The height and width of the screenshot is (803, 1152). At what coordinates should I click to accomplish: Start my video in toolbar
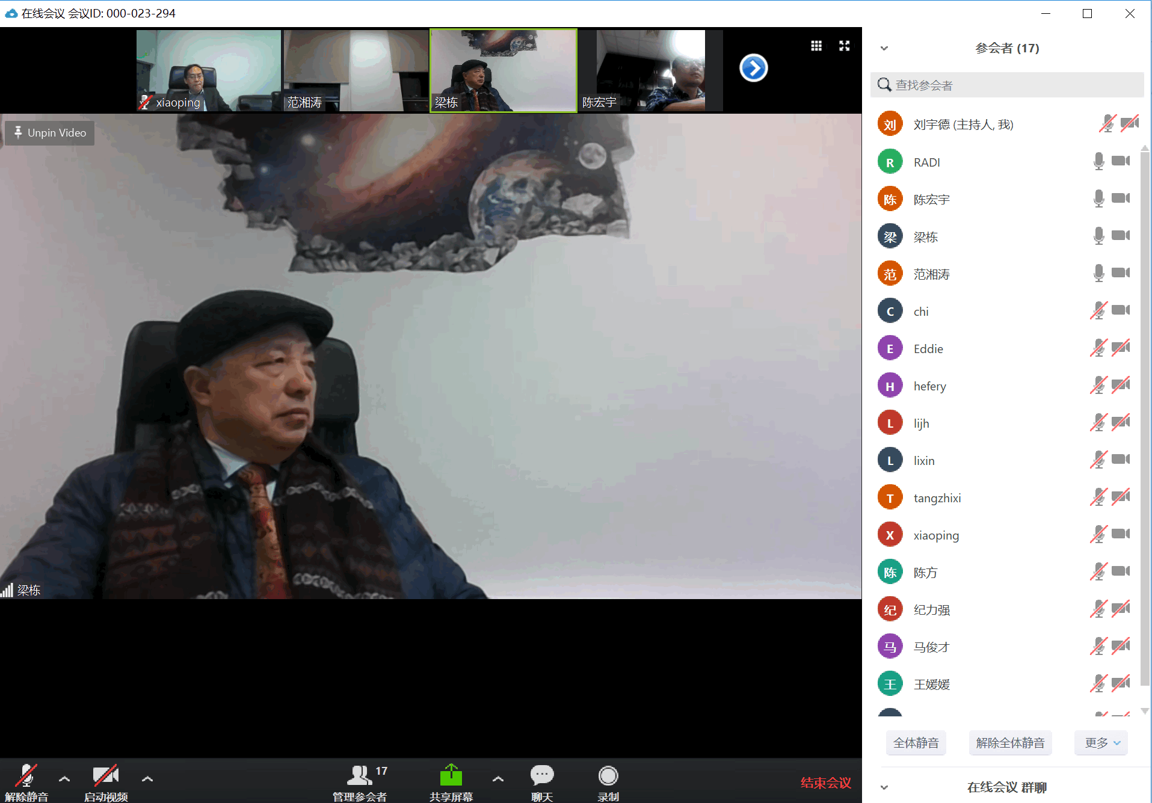(105, 776)
